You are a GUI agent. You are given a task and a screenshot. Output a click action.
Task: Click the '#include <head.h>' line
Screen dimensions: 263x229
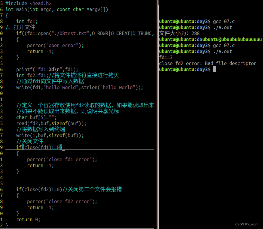[28, 3]
